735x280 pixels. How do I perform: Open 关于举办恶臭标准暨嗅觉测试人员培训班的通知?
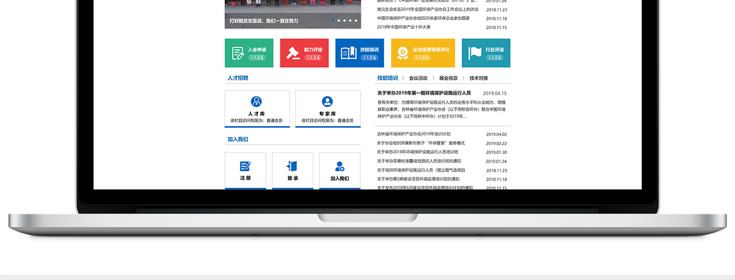[419, 161]
